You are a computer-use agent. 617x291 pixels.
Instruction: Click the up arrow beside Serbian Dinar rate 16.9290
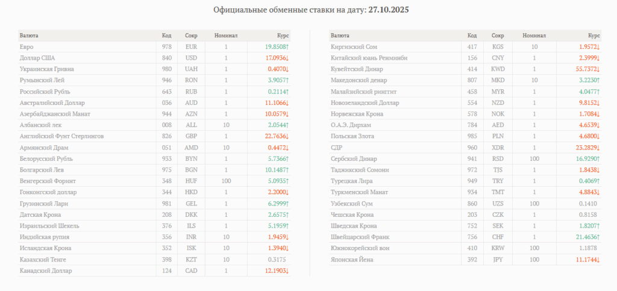[x=600, y=159]
